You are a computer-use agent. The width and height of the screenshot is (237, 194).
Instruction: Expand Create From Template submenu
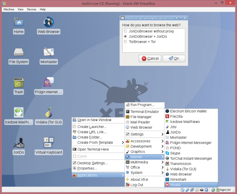98,143
